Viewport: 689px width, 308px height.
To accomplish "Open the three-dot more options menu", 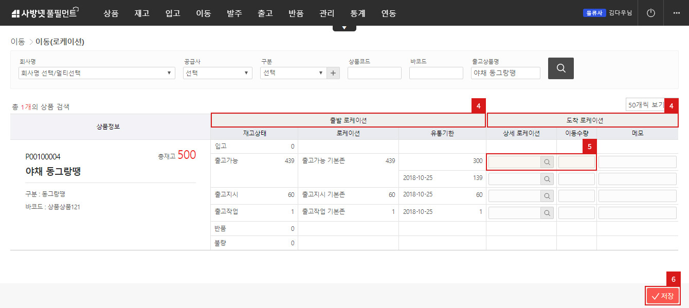I will pos(676,13).
